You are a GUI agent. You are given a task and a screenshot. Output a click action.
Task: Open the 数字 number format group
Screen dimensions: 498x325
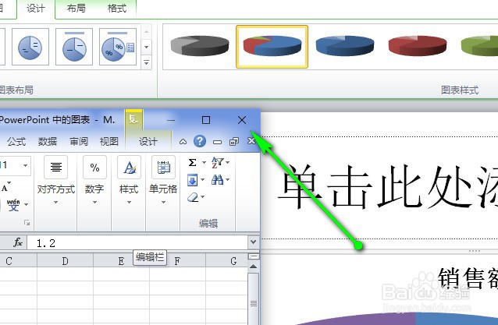pyautogui.click(x=94, y=180)
